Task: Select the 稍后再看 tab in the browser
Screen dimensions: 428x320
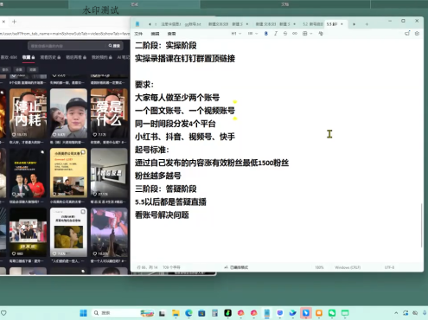Action: 76,57
